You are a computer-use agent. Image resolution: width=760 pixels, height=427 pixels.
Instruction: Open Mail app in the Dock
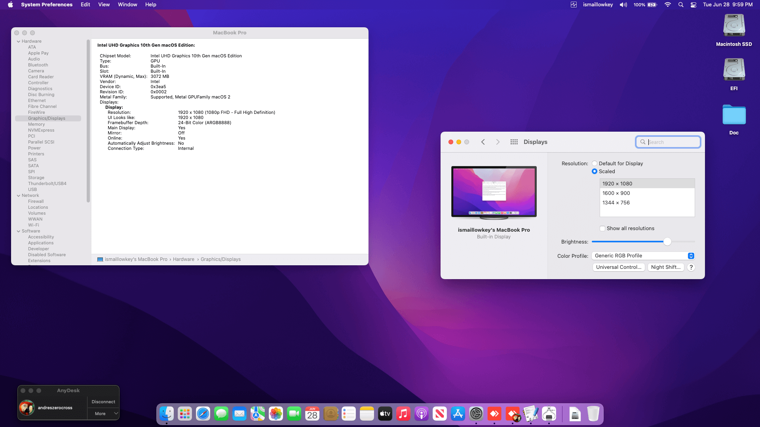pyautogui.click(x=239, y=414)
